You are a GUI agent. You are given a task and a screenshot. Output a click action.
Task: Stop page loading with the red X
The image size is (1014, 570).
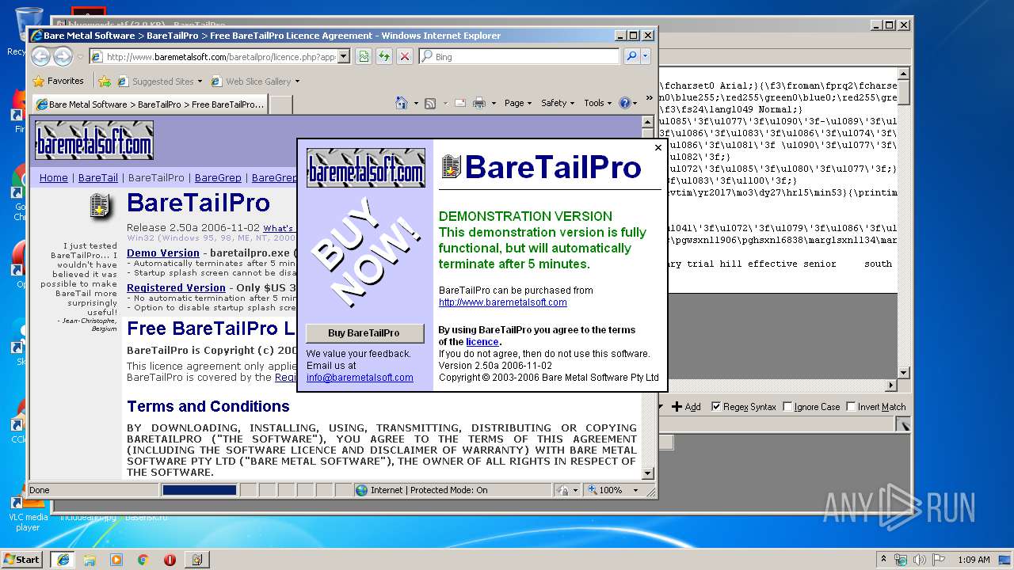(x=405, y=56)
